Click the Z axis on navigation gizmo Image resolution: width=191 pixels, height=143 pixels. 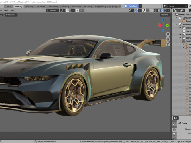(x=163, y=20)
